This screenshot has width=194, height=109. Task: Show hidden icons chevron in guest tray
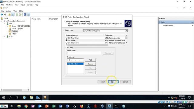[169, 97]
